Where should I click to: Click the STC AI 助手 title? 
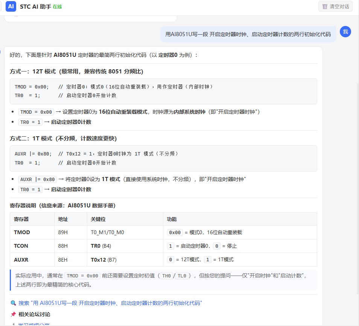pos(35,7)
